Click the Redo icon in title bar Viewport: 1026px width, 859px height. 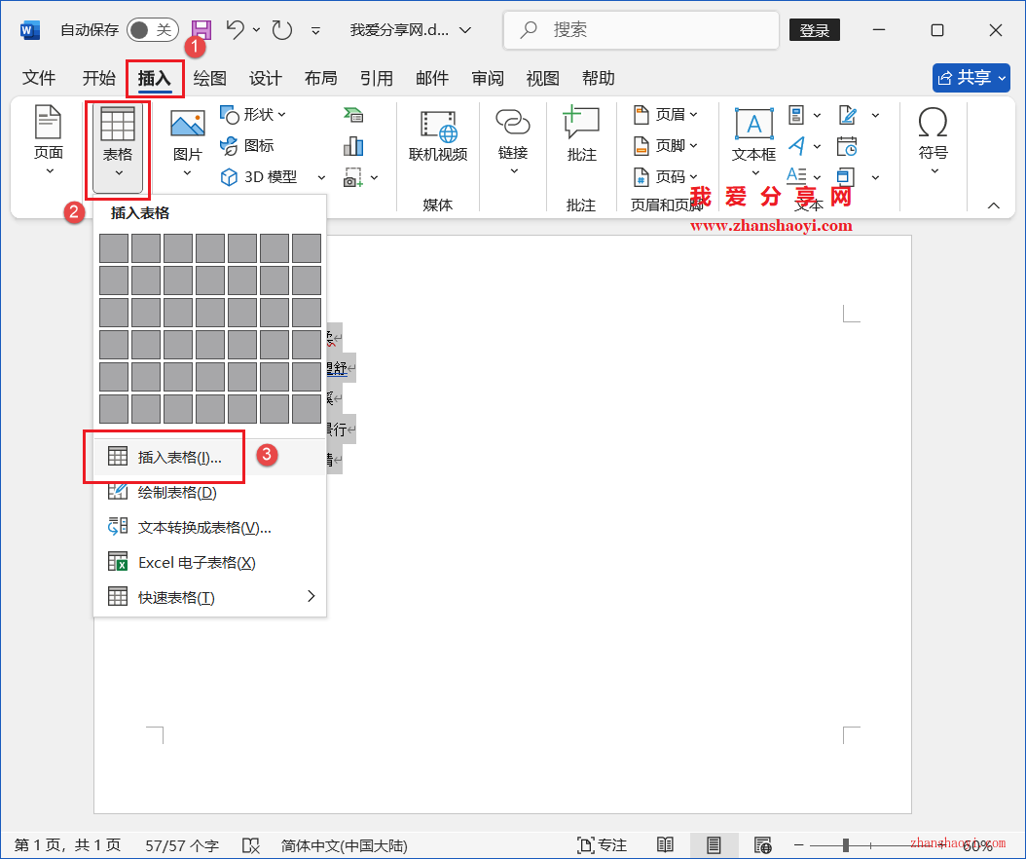(x=282, y=29)
